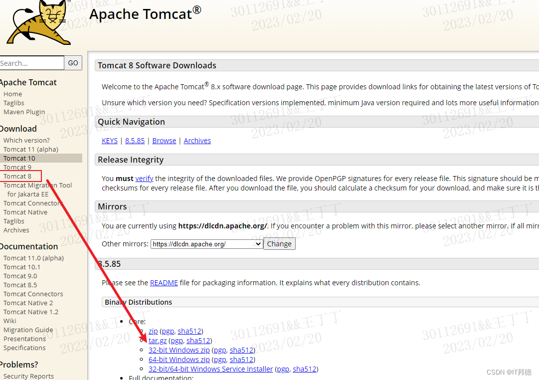Open Tomcat Native 1.2 documentation

[31, 312]
